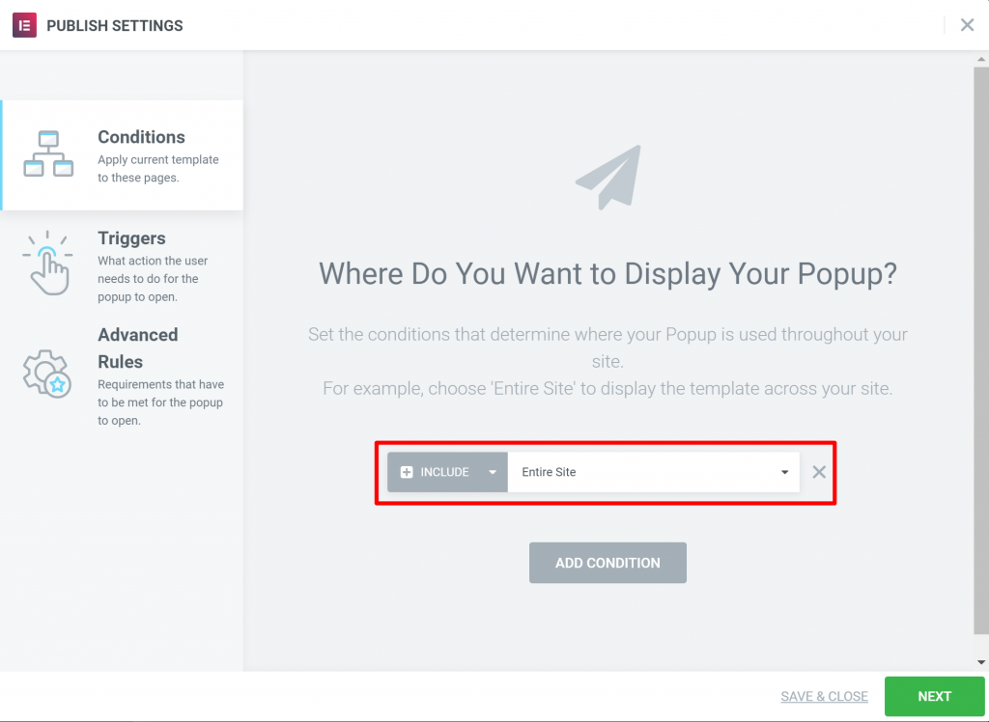Click the PUBLISH SETTINGS title text
This screenshot has width=989, height=722.
tap(114, 25)
